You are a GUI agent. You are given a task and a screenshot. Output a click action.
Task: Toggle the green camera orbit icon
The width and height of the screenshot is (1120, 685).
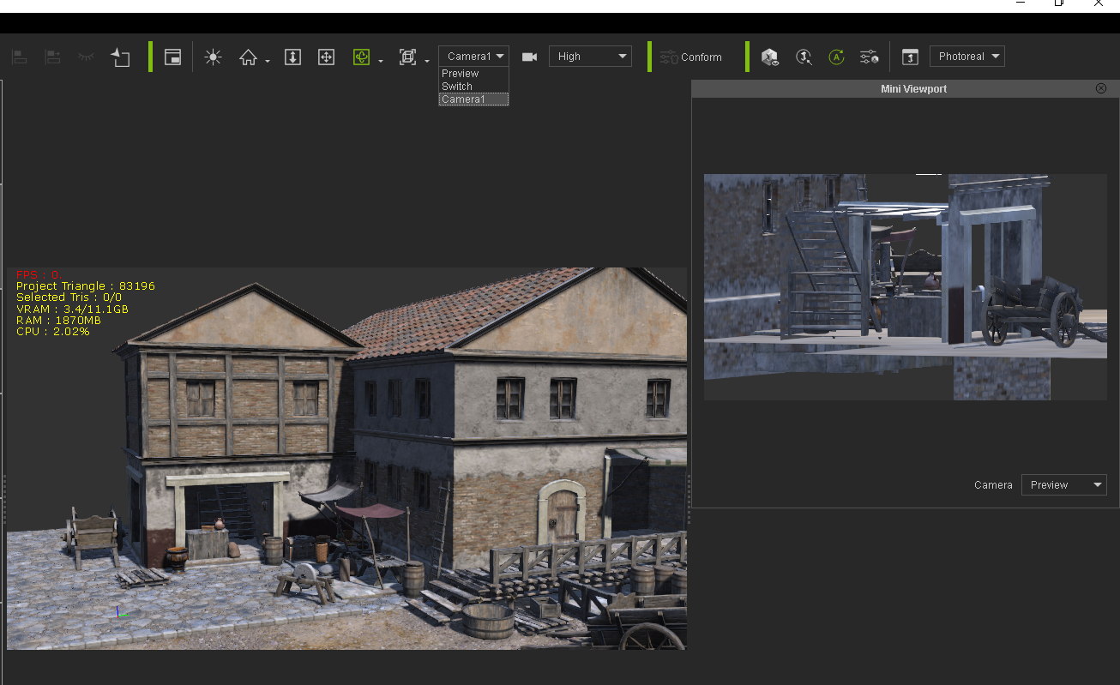click(361, 57)
